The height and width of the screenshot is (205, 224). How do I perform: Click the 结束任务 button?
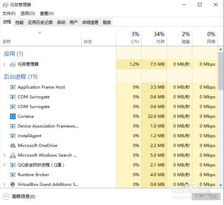pos(206,197)
